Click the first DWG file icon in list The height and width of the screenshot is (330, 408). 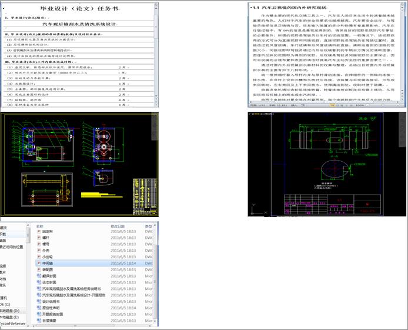(39, 231)
